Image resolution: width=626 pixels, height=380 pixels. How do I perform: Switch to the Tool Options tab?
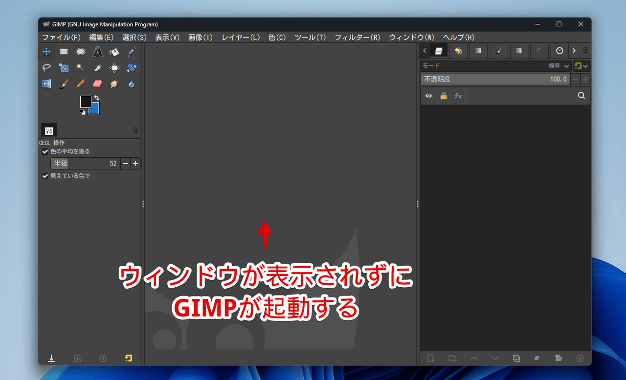click(x=49, y=130)
